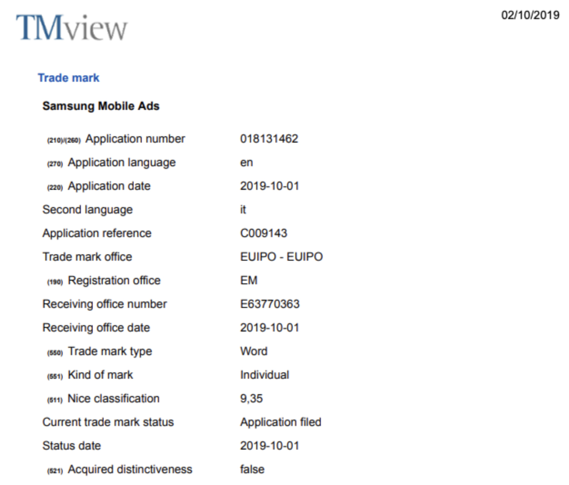Click the Application filed status text

point(280,422)
